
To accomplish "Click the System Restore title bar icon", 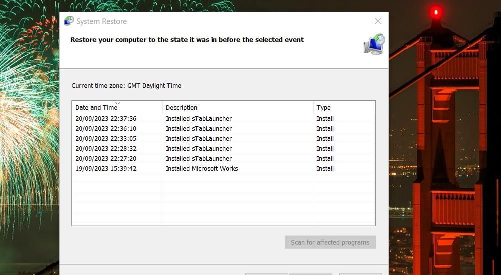I will pos(69,21).
